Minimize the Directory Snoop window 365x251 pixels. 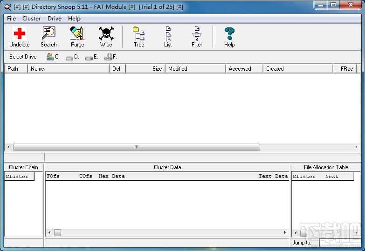pos(321,5)
